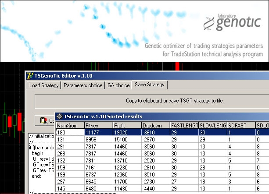Sort by the Drodown column header
The width and height of the screenshot is (269, 194).
coord(156,126)
